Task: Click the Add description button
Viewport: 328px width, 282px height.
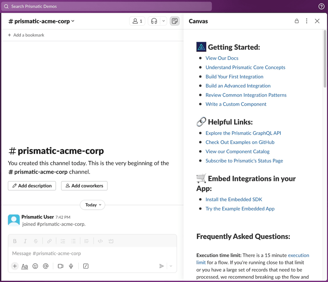Action: pyautogui.click(x=32, y=186)
